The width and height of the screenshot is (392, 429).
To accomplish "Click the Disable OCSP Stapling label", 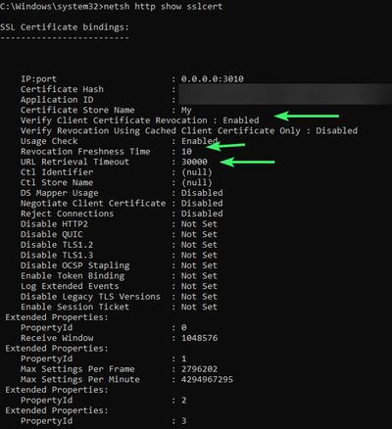I will click(x=75, y=265).
